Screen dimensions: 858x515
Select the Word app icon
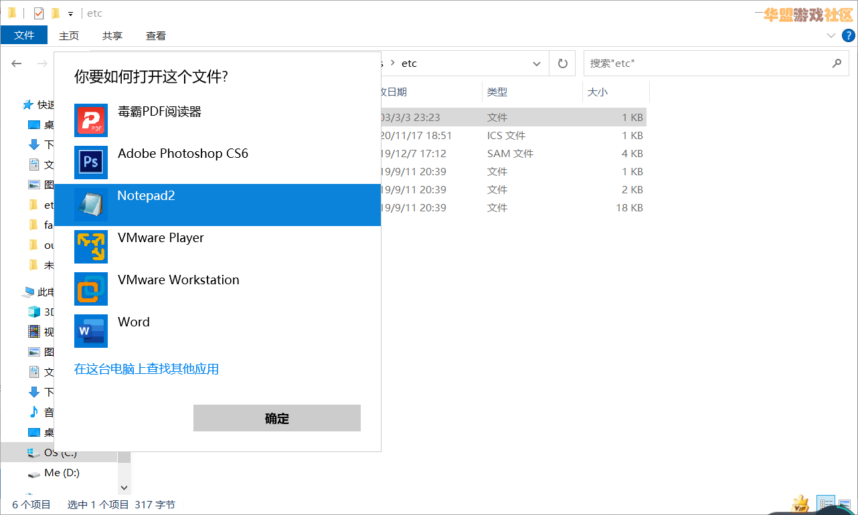point(91,331)
